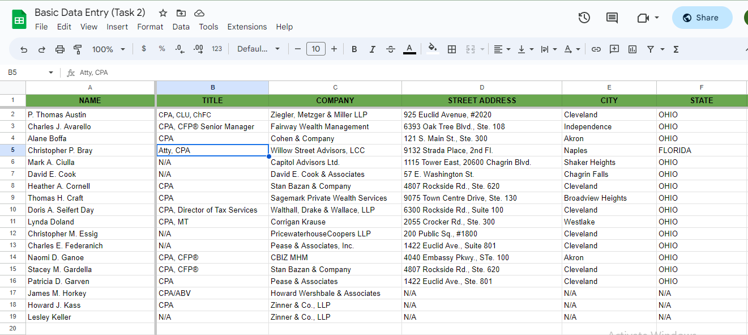Select the Broadview Heights city cell
Viewport: 748px width, 335px height.
609,198
